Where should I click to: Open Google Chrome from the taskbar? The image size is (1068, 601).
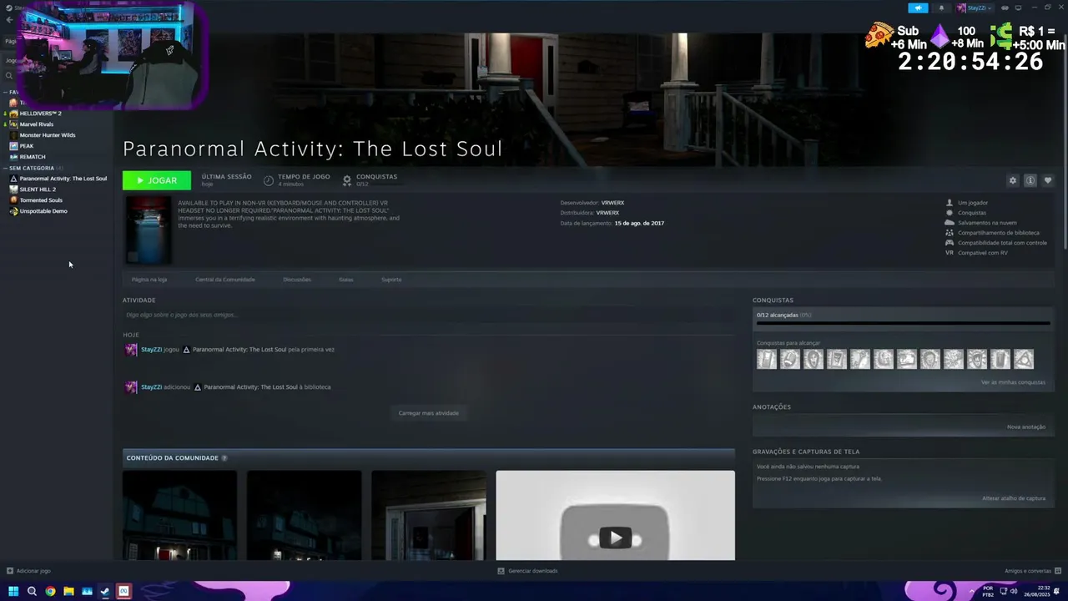50,592
